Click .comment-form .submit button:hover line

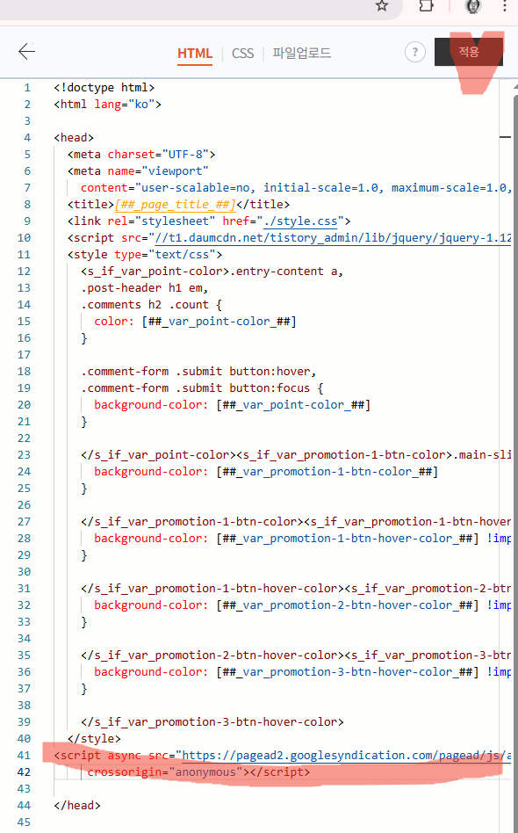198,372
